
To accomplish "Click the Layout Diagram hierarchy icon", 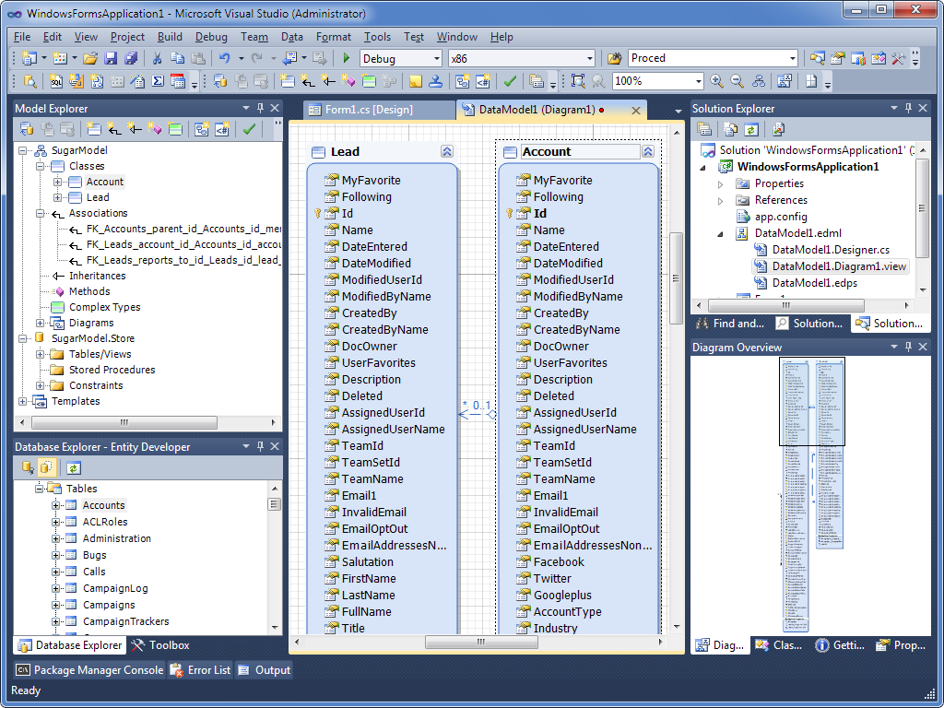I will [759, 81].
